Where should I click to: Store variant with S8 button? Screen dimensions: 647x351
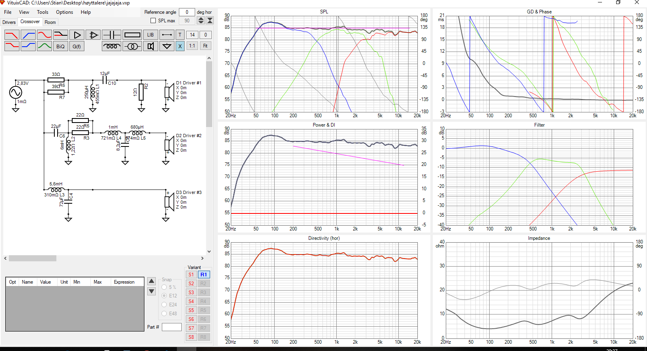(x=191, y=337)
